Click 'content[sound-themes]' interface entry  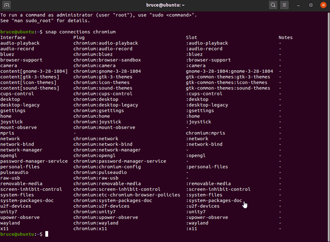30,88
